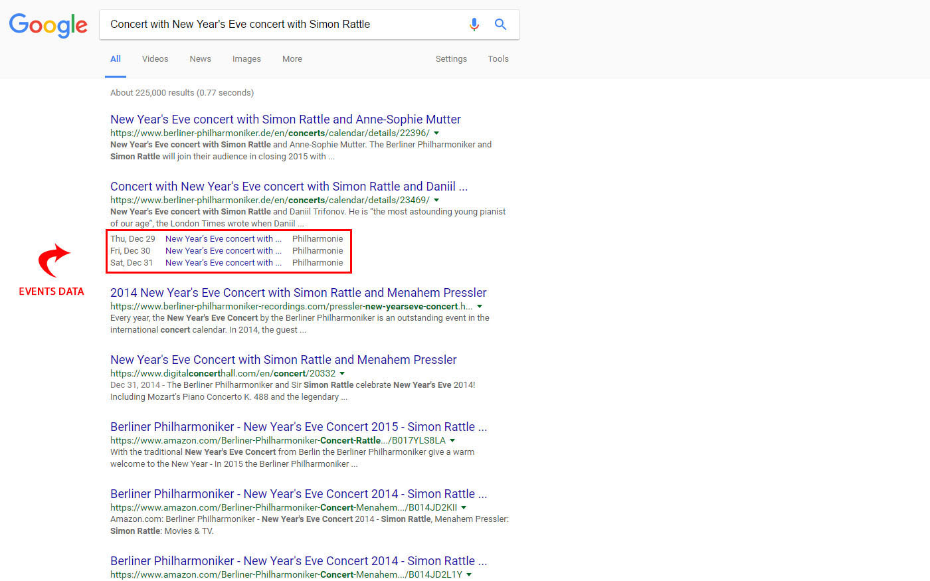This screenshot has width=930, height=581.
Task: Expand dropdown arrow beside berliner-philharmoniker-recordings URL
Action: [x=480, y=307]
